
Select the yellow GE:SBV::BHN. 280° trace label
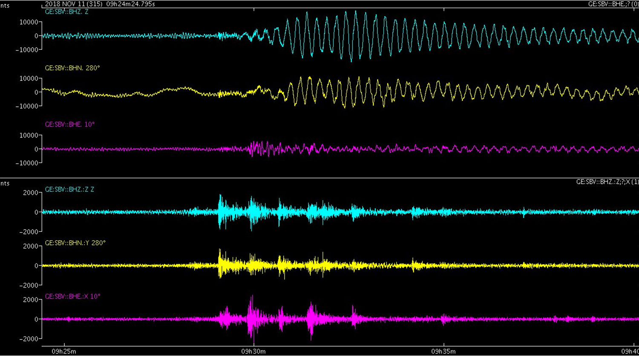pos(72,68)
